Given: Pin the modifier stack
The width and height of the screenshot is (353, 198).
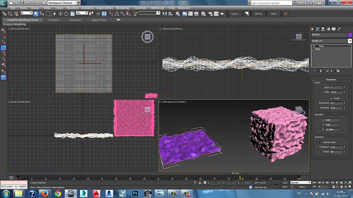Looking at the screenshot, I should (314, 71).
